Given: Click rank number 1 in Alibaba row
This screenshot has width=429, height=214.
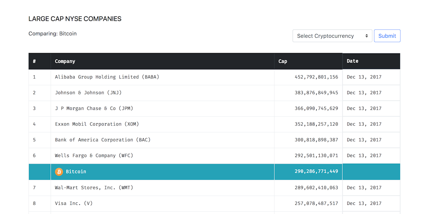Looking at the screenshot, I should [x=34, y=77].
